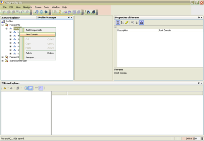Collapse the Properties category section
This screenshot has height=141, width=204.
115,27
